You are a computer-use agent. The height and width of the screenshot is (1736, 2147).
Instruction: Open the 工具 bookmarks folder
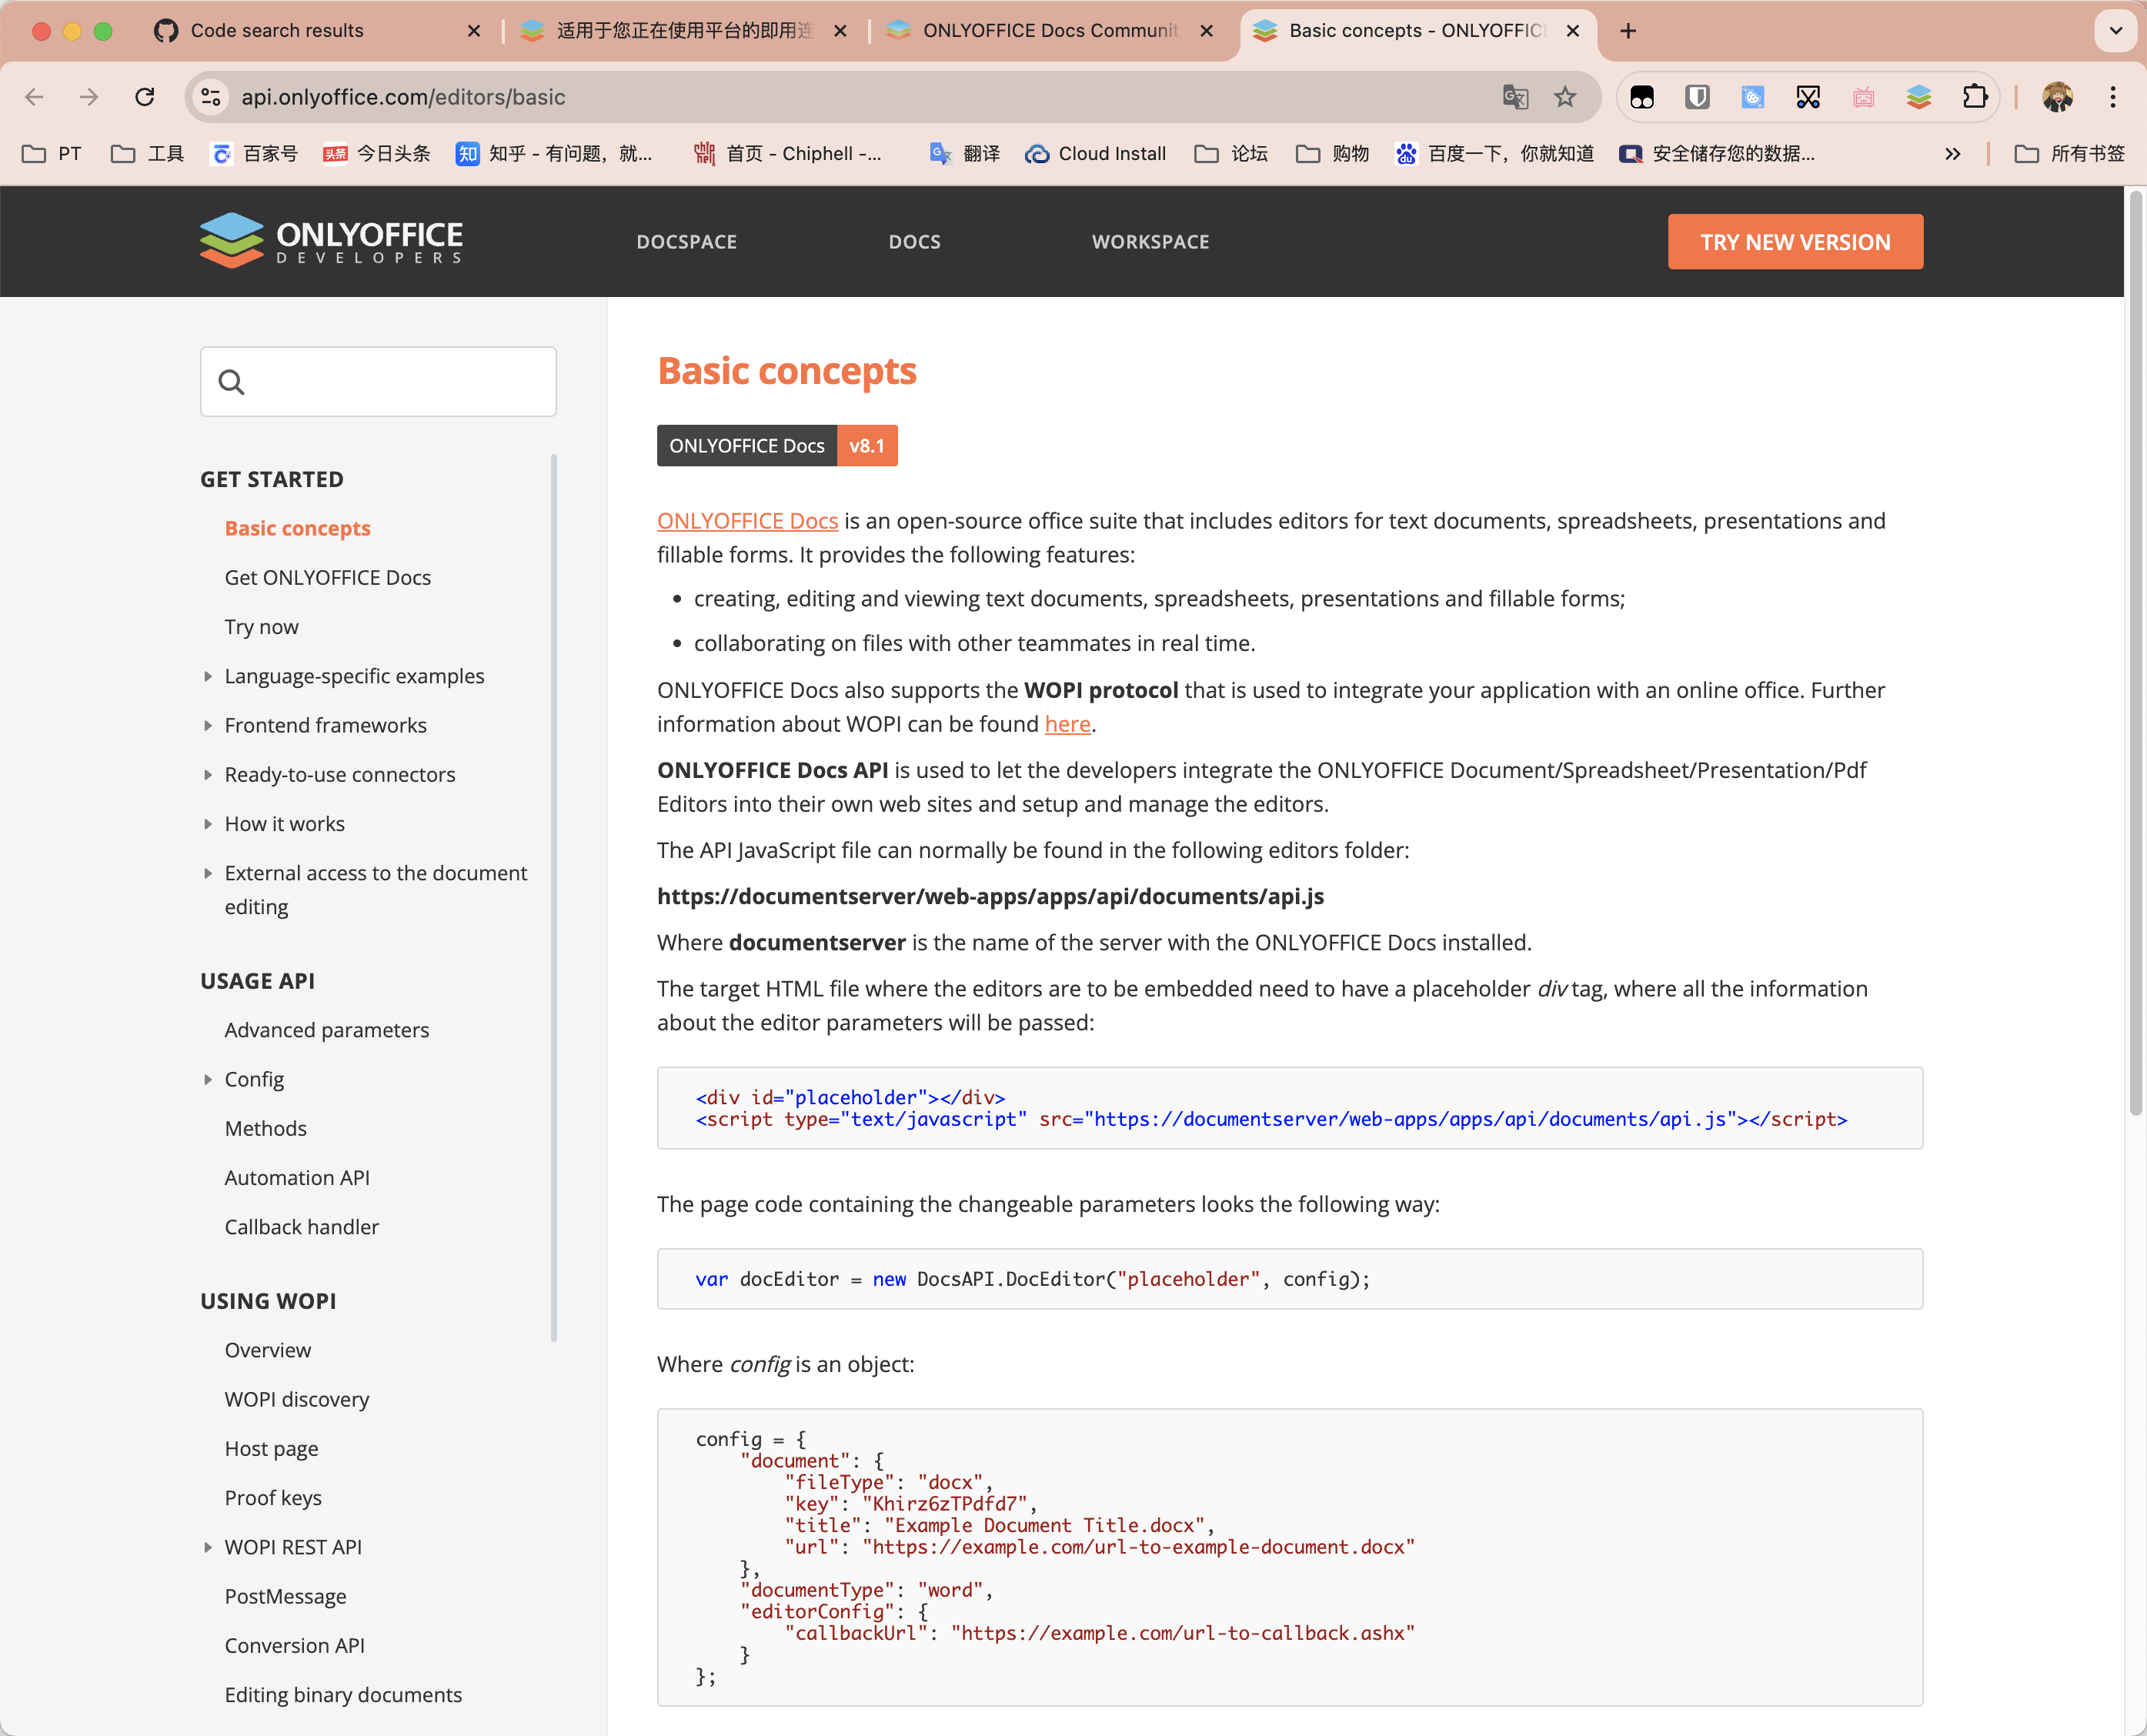point(148,154)
